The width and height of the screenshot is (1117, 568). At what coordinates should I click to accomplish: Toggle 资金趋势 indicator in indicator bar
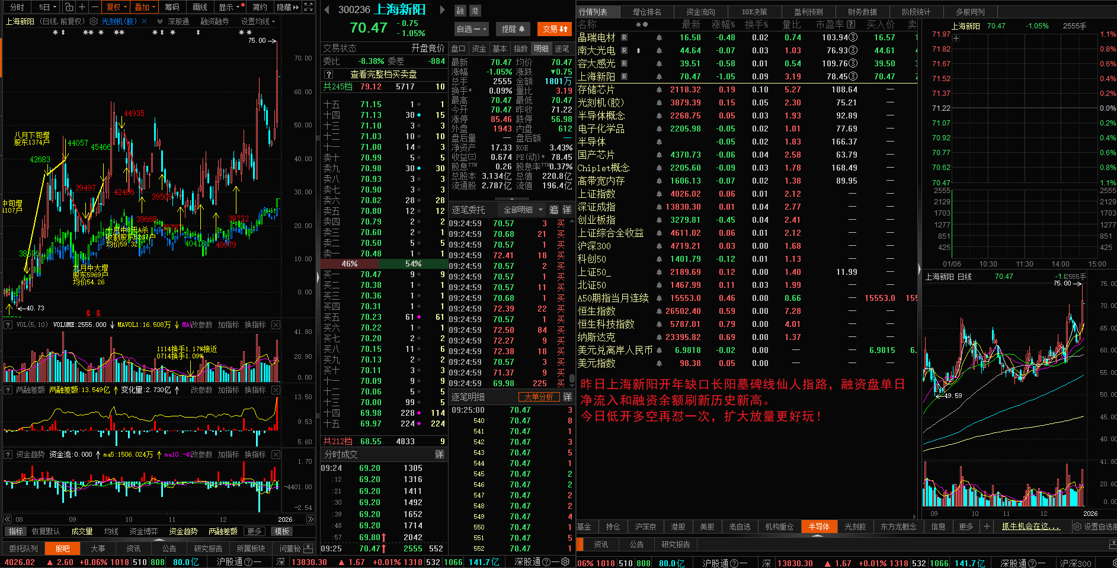pyautogui.click(x=183, y=531)
